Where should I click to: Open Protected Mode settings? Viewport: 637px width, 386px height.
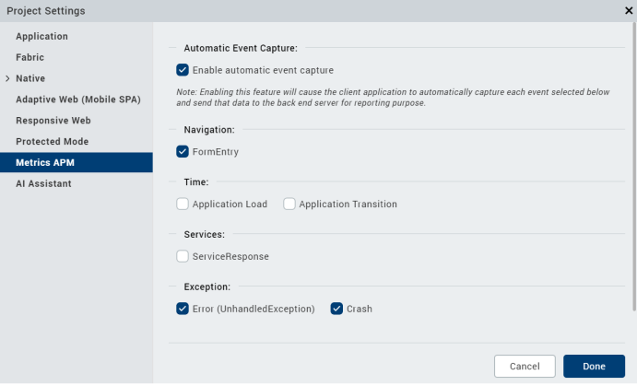click(x=52, y=142)
